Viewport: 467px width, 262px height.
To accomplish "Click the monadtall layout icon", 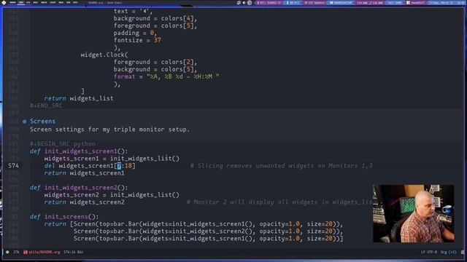I will point(408,3).
